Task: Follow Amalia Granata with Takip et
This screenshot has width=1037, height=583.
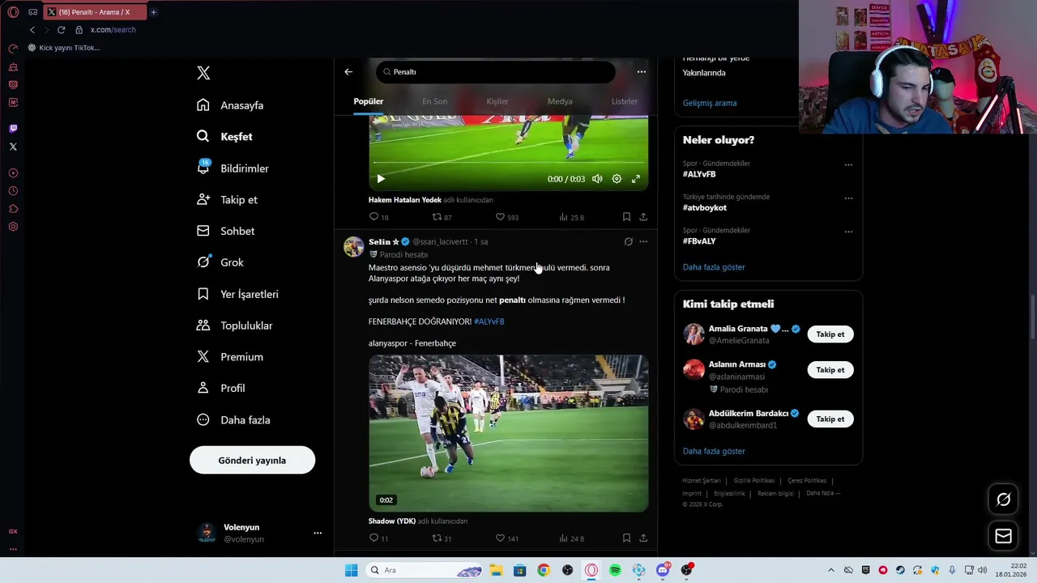Action: pyautogui.click(x=830, y=334)
